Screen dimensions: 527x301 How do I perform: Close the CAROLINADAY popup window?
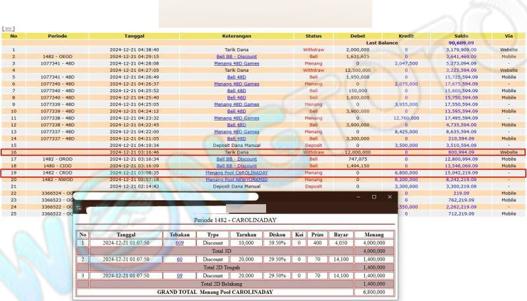[390, 197]
